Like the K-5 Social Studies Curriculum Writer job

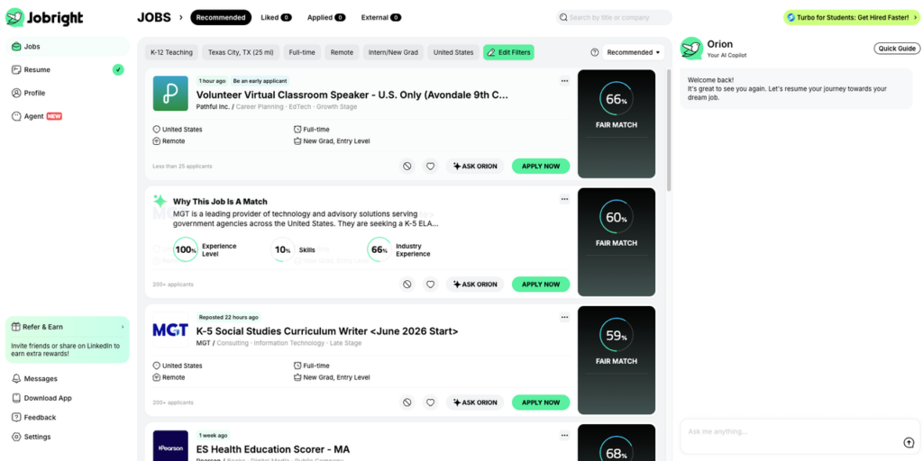430,402
